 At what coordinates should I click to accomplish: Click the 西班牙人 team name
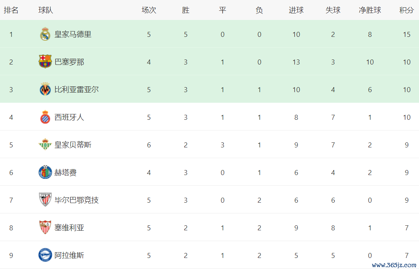pyautogui.click(x=69, y=117)
